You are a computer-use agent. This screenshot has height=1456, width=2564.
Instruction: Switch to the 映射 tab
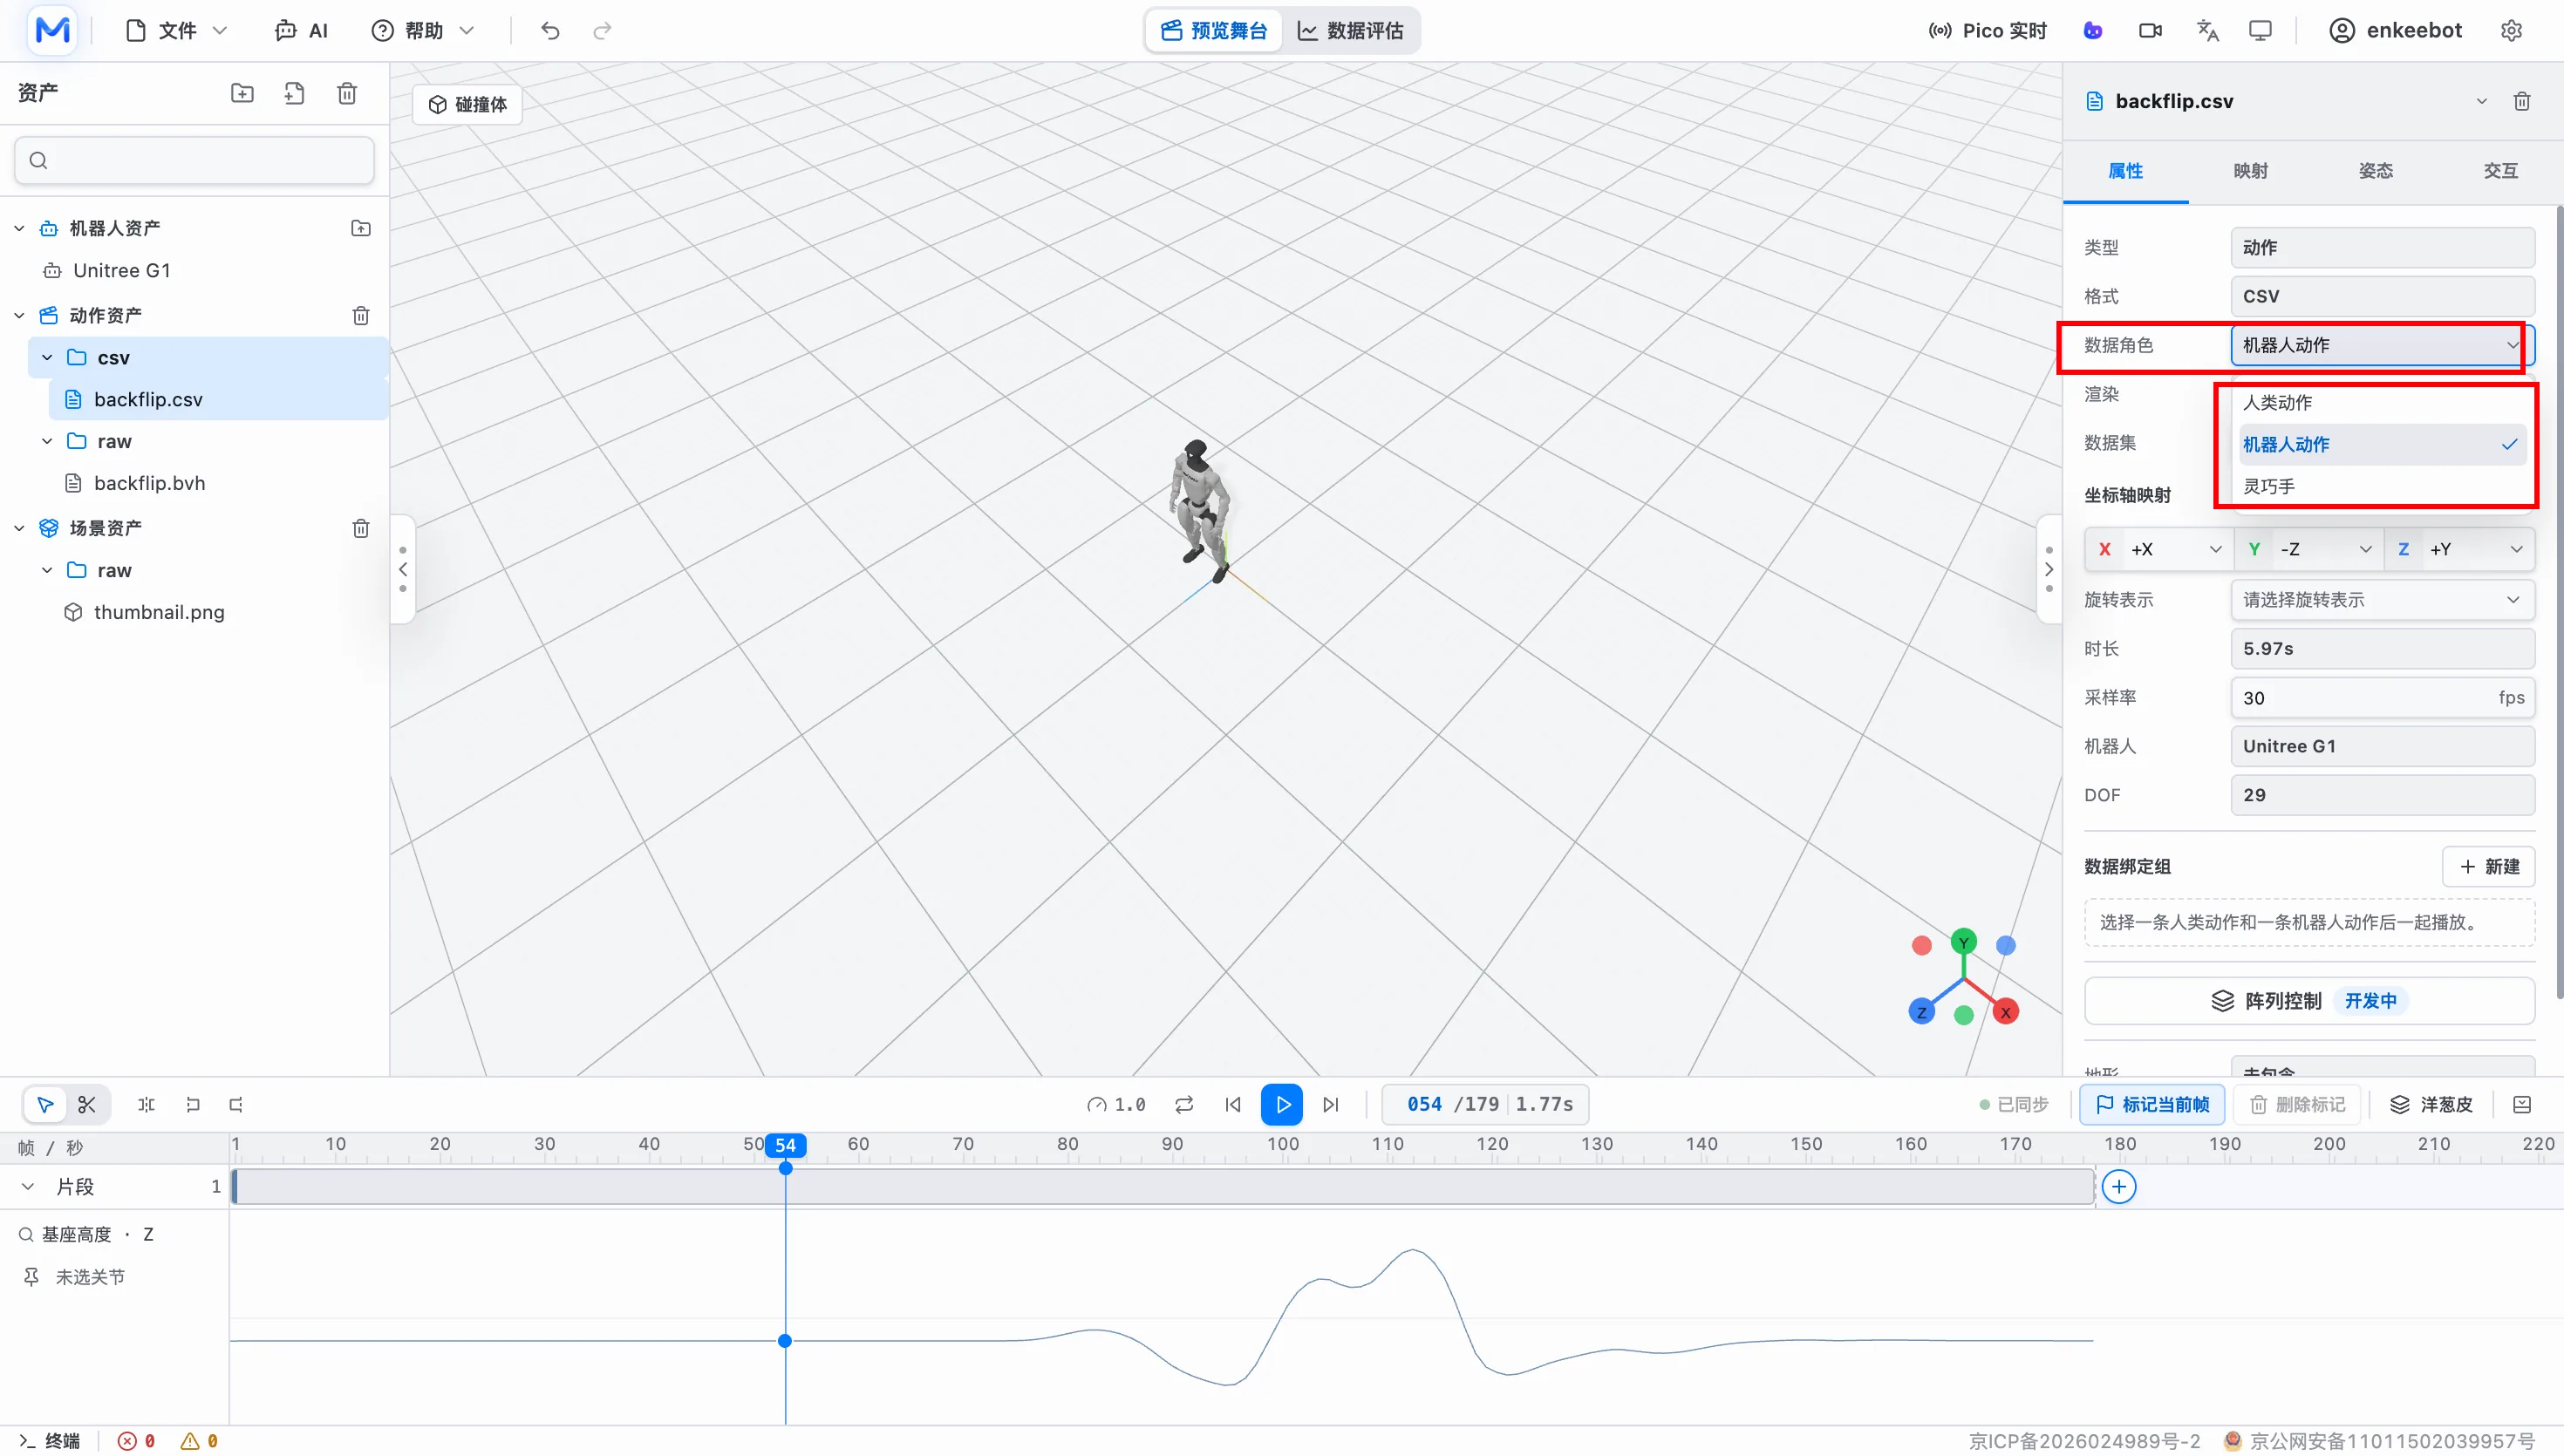point(2250,171)
